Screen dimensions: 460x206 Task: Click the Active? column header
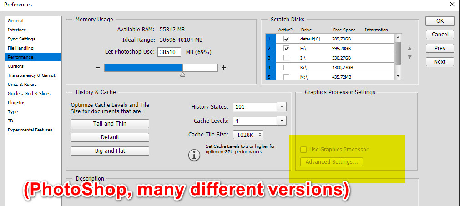285,30
